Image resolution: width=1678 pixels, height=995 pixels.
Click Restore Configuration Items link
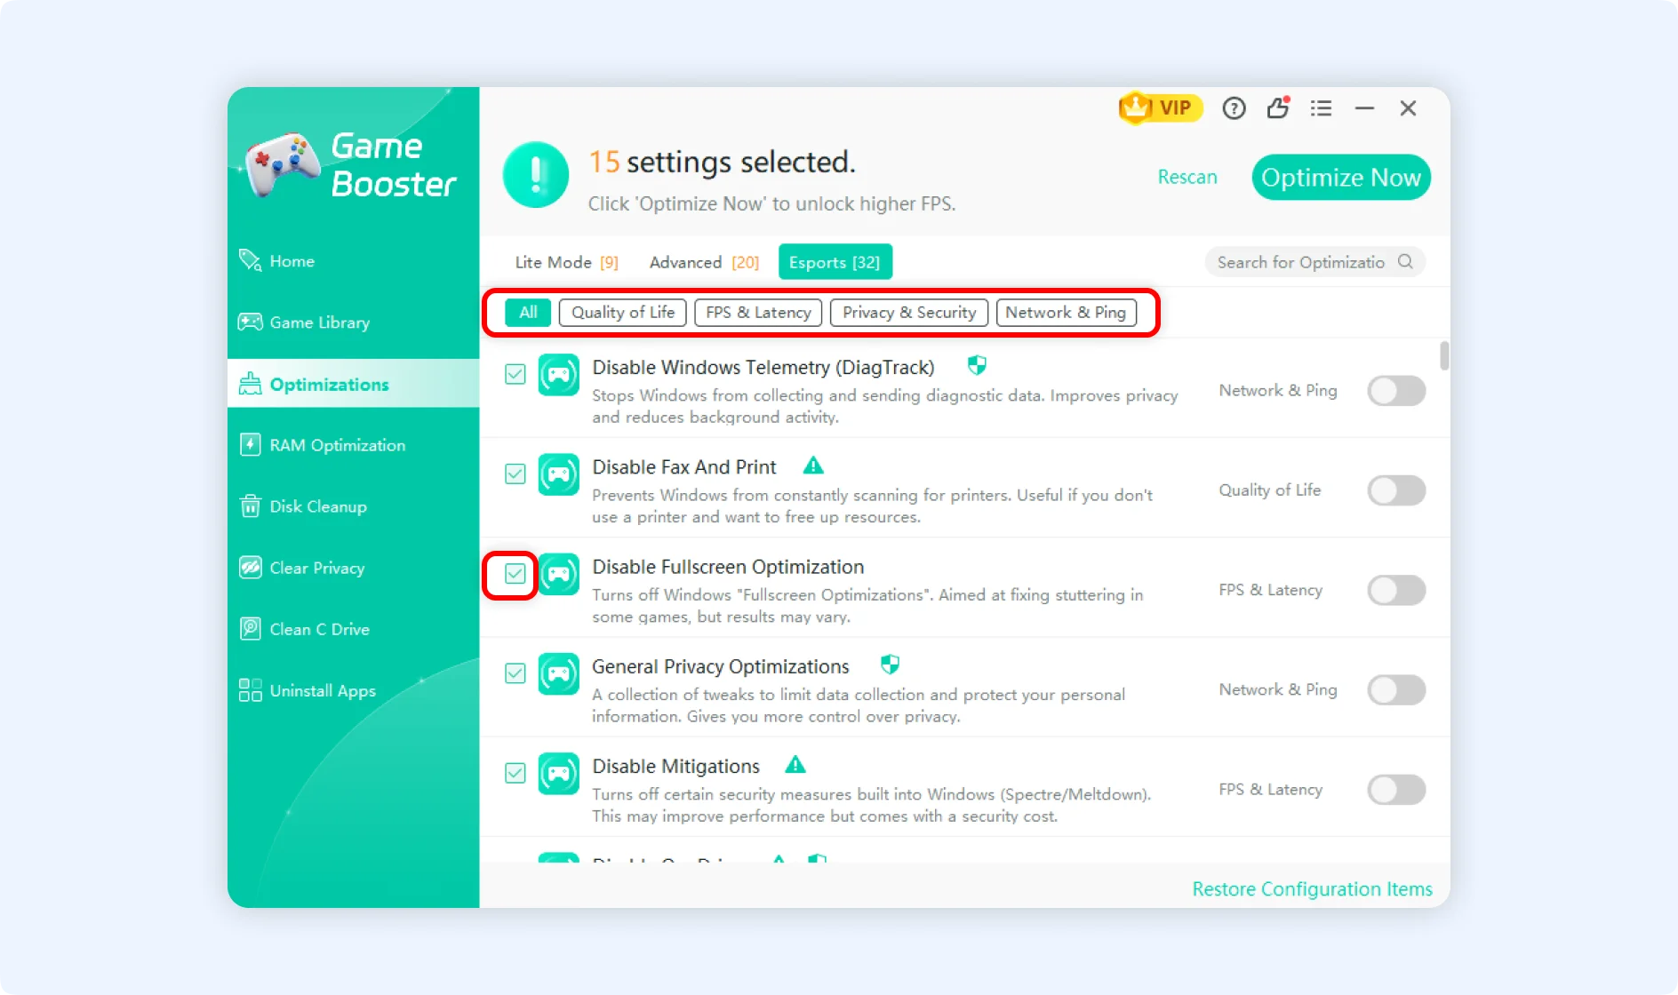(1312, 889)
